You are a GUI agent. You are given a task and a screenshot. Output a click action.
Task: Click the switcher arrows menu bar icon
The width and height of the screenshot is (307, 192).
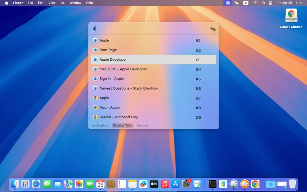pos(236,3)
